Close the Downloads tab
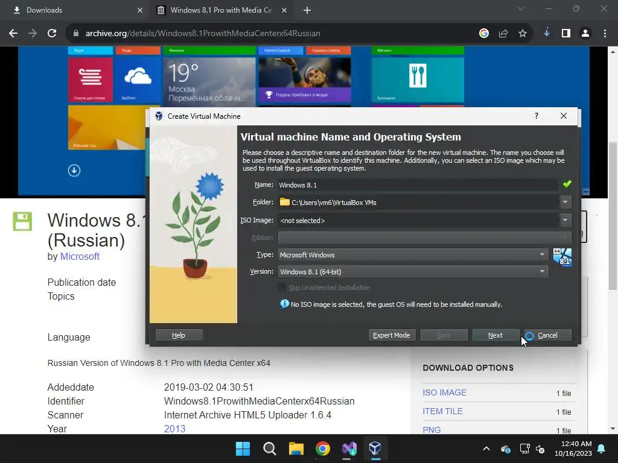618x463 pixels. tap(140, 10)
